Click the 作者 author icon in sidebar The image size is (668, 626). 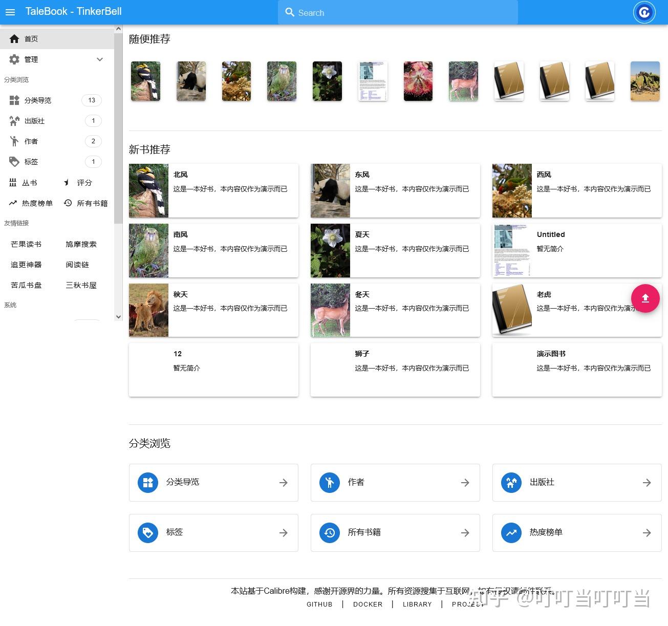(x=14, y=141)
